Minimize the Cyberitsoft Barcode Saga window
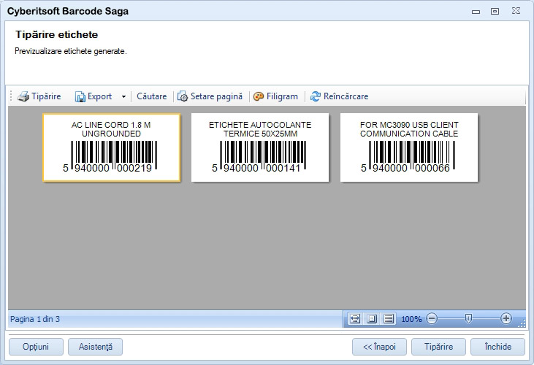Image resolution: width=534 pixels, height=365 pixels. tap(476, 12)
